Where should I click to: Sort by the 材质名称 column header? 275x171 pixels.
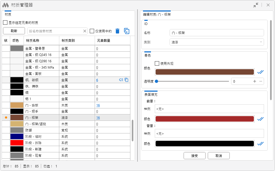(41, 41)
